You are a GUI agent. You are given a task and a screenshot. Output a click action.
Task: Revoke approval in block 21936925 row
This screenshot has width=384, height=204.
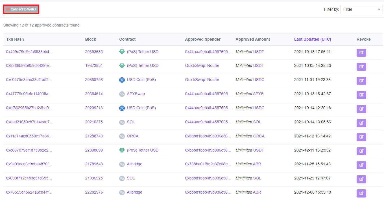pos(361,179)
